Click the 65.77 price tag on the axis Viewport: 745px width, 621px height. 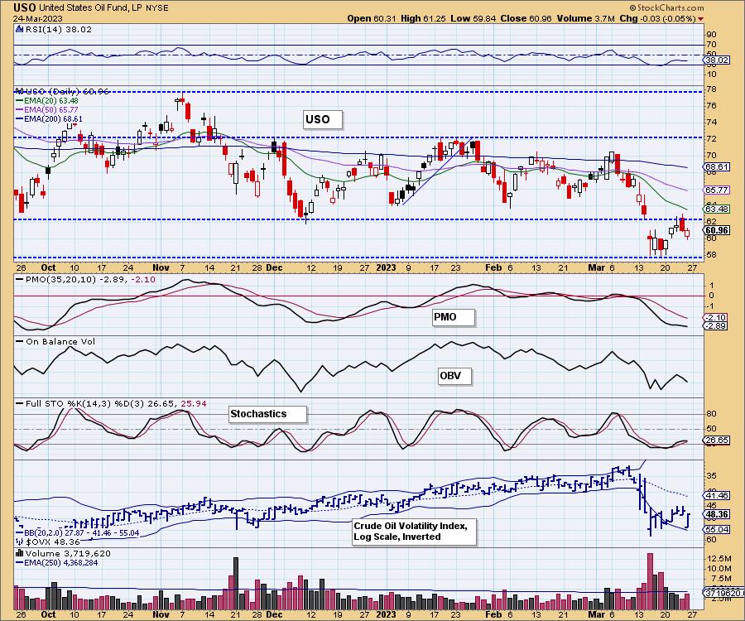tap(718, 190)
